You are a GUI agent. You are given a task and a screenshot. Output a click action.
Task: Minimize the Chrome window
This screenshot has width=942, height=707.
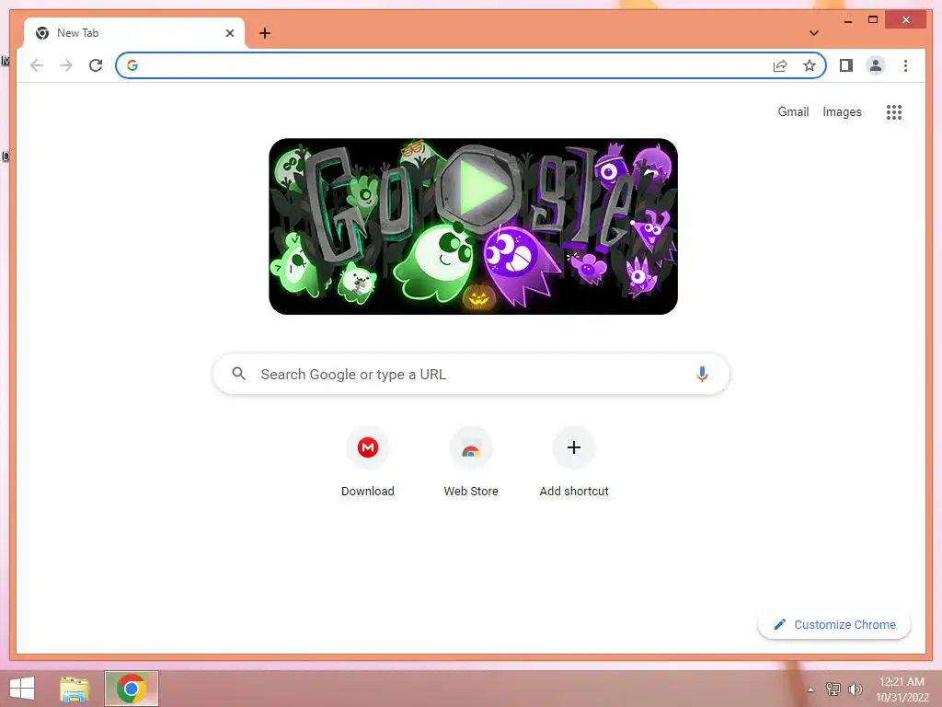[847, 20]
